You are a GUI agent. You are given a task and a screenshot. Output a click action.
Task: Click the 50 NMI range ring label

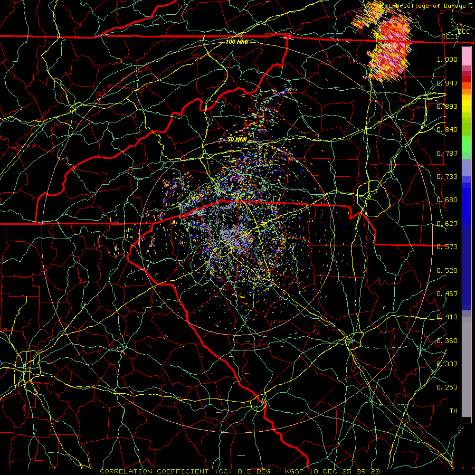point(237,140)
